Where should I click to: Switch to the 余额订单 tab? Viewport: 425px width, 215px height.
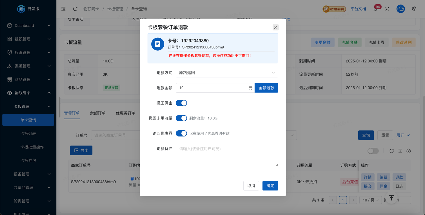(x=98, y=113)
